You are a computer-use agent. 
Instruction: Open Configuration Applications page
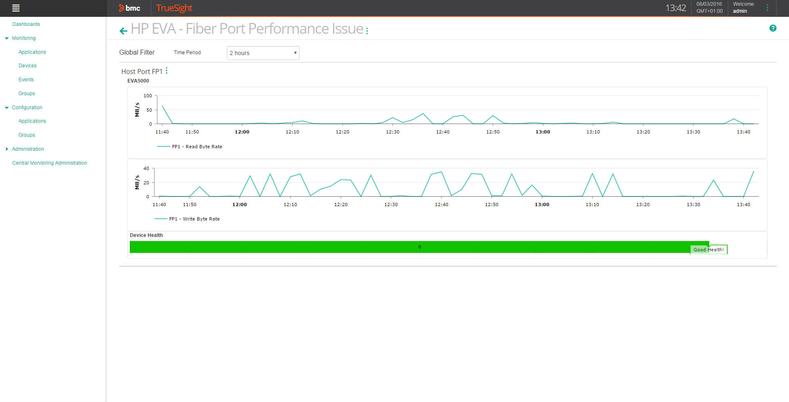(32, 121)
